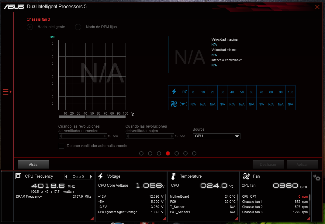Click the +12V voltage row
325x224 pixels.
coord(131,196)
